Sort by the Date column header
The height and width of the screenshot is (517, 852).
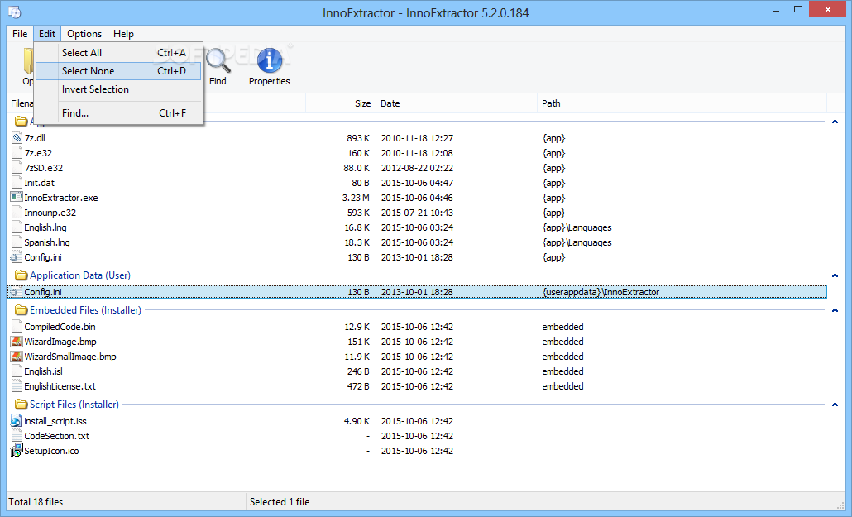coord(457,103)
